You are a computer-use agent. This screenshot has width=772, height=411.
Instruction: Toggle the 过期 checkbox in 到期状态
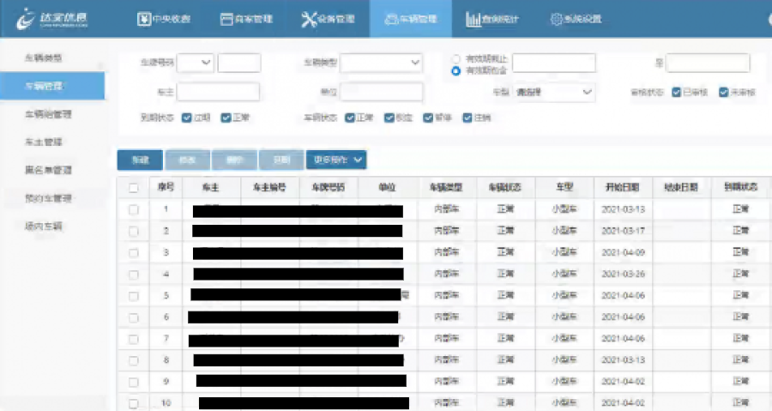coord(187,118)
